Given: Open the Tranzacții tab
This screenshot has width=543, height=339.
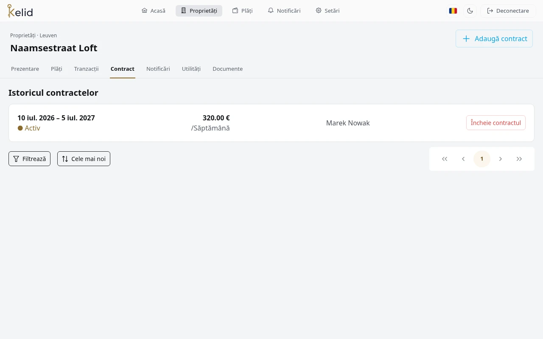Looking at the screenshot, I should click(86, 69).
